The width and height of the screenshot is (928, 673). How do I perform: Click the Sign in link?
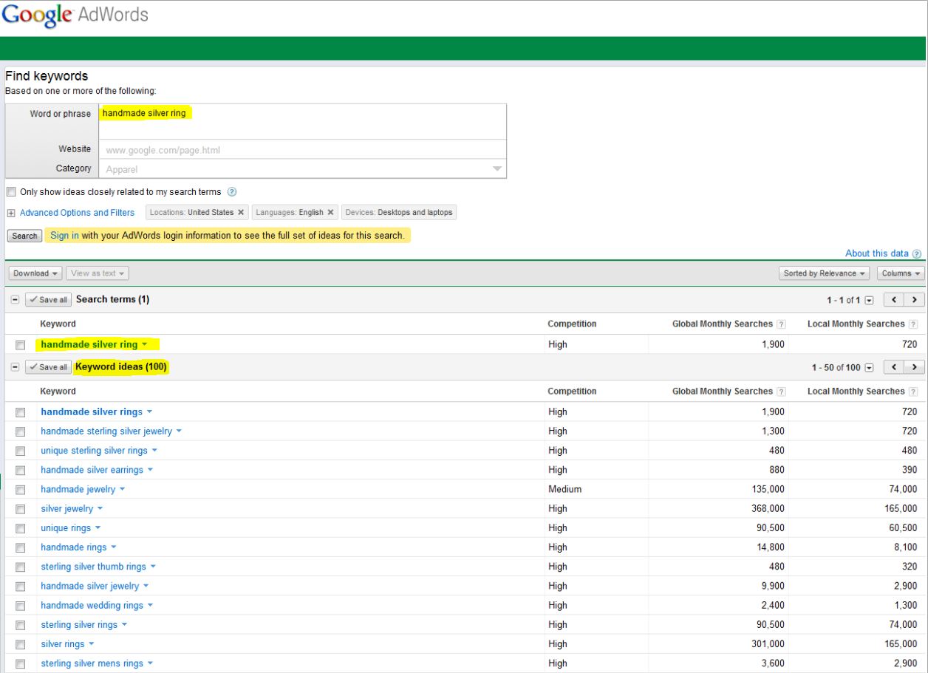[x=64, y=236]
